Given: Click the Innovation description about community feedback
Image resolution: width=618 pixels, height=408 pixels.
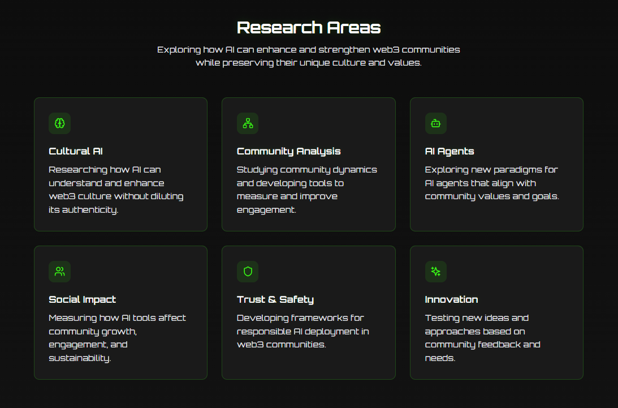Looking at the screenshot, I should tap(482, 338).
